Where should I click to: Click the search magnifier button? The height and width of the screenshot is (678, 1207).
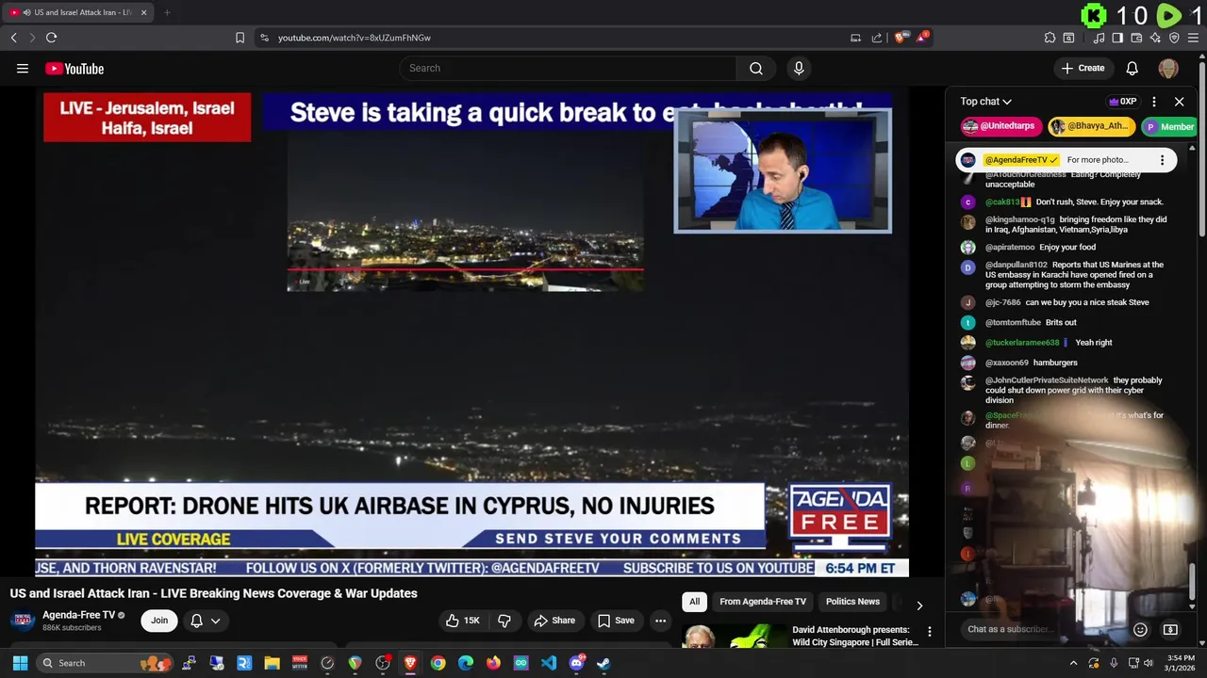tap(755, 68)
